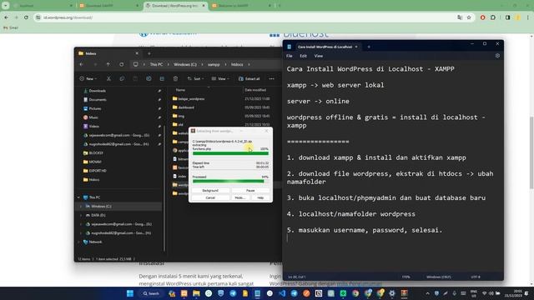Viewport: 534px width, 300px height.
Task: Select Downloads in the Explorer sidebar
Action: (x=97, y=91)
